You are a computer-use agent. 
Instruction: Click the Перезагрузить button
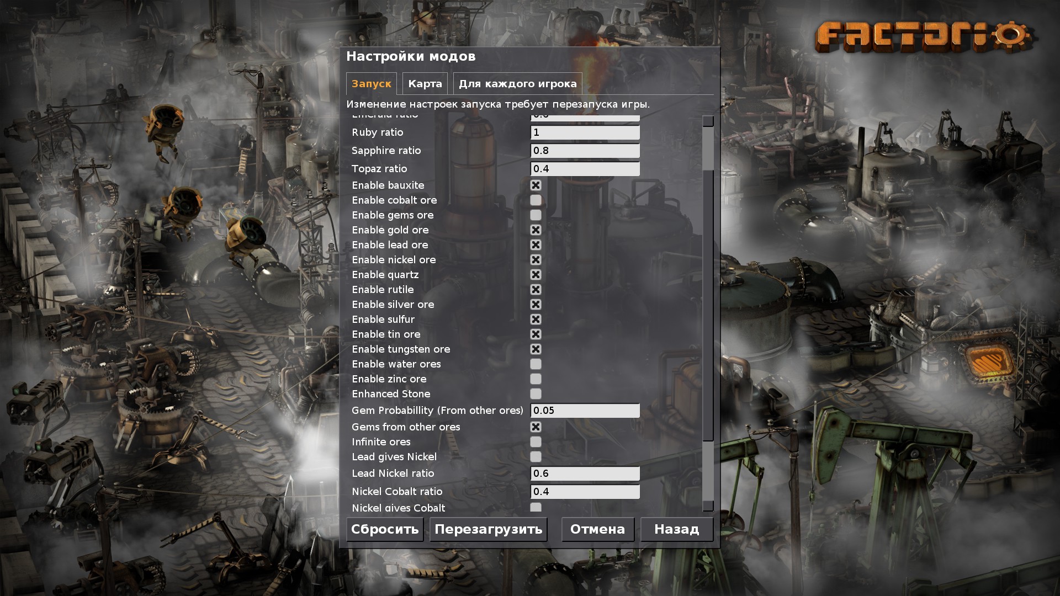[488, 529]
